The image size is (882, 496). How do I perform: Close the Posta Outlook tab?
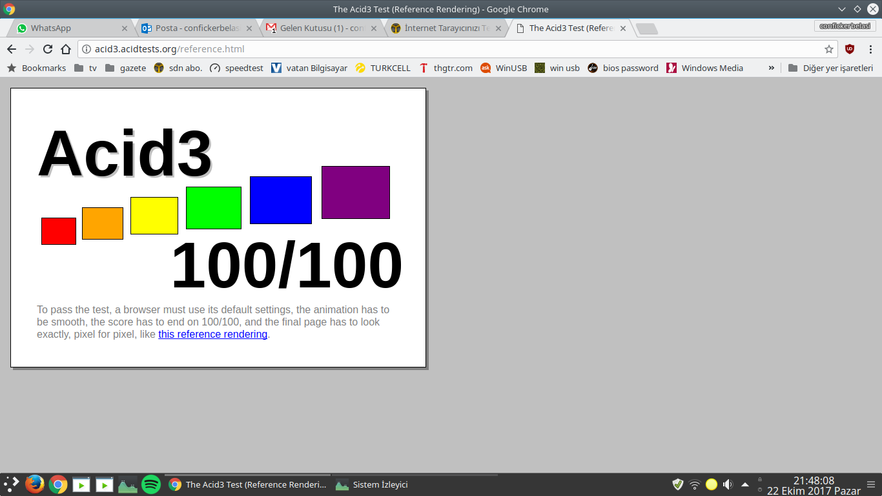(x=249, y=28)
